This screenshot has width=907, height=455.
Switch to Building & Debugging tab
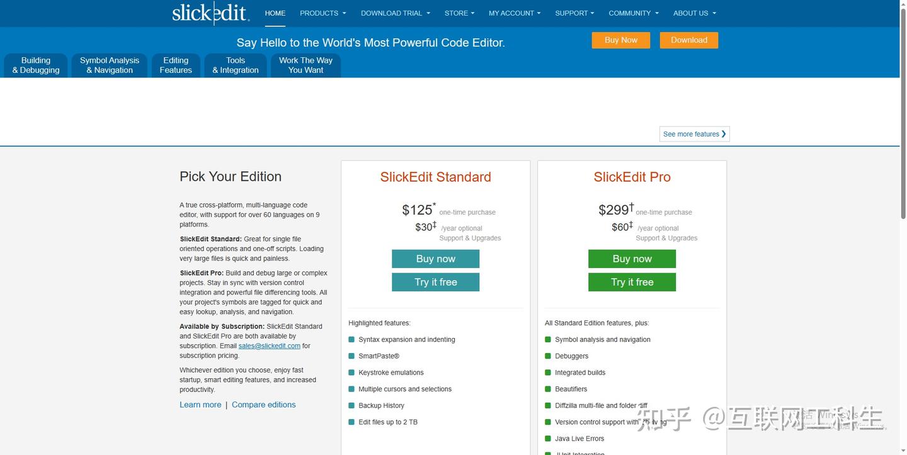pyautogui.click(x=36, y=65)
